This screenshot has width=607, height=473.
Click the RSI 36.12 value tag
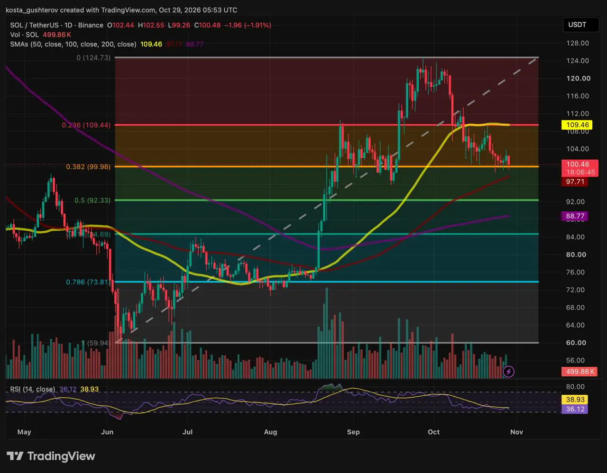(x=575, y=409)
